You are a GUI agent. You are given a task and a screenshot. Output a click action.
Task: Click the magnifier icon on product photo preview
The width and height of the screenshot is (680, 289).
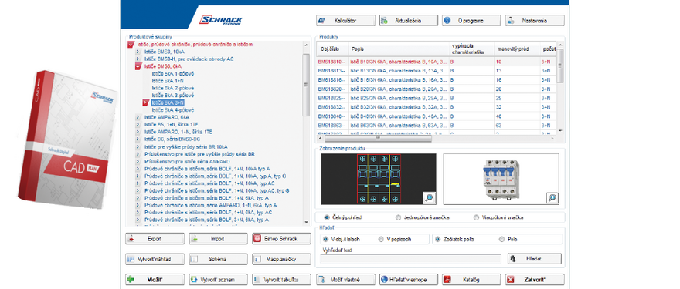[552, 198]
